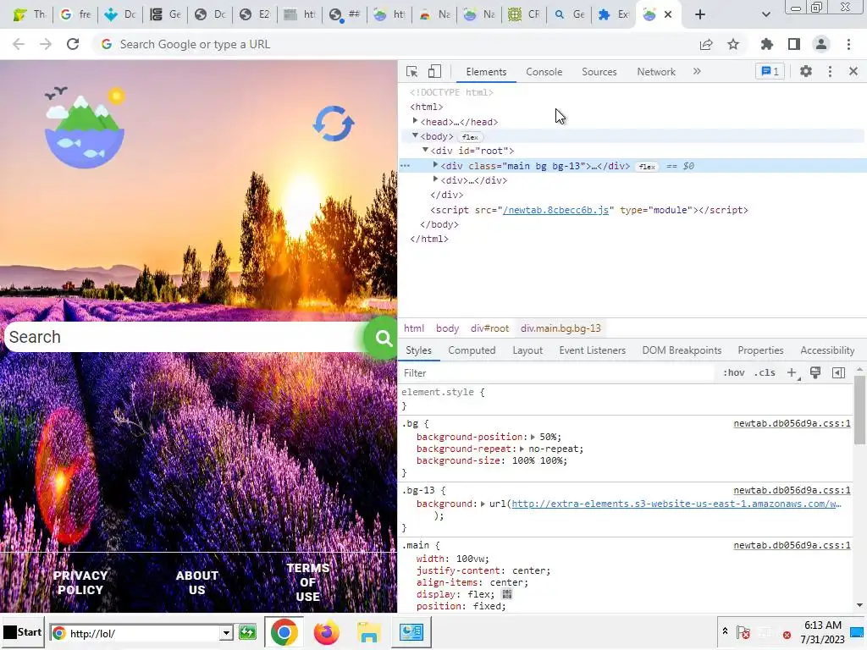This screenshot has width=867, height=650.
Task: Click the green search magnifier button
Action: click(383, 338)
